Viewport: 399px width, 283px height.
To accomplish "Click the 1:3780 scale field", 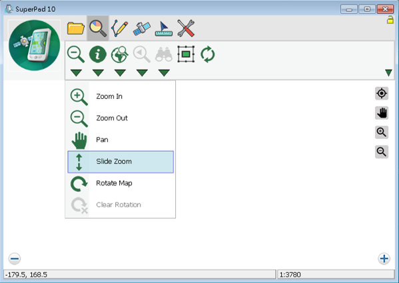I will [336, 274].
